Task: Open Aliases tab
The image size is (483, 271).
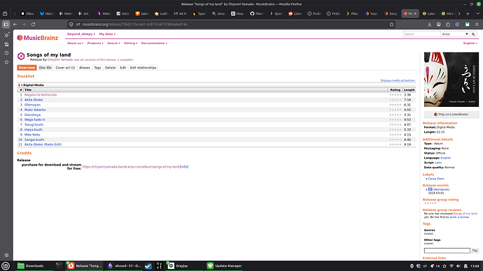Action: (85, 68)
